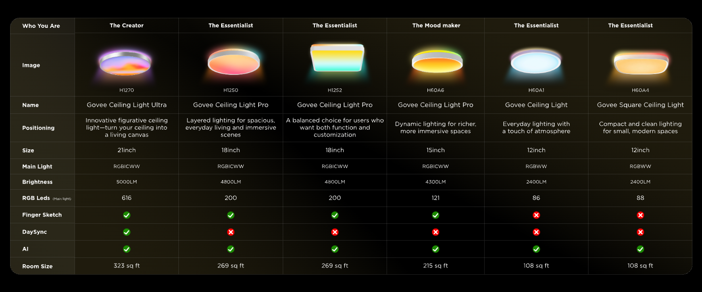This screenshot has width=702, height=292.
Task: Select the "The Mood maker" column header
Action: 436,25
